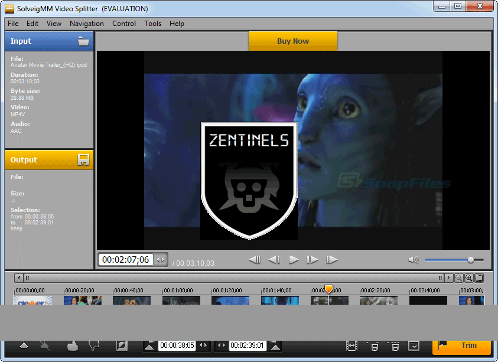
Task: Open the File menu
Action: coord(13,24)
